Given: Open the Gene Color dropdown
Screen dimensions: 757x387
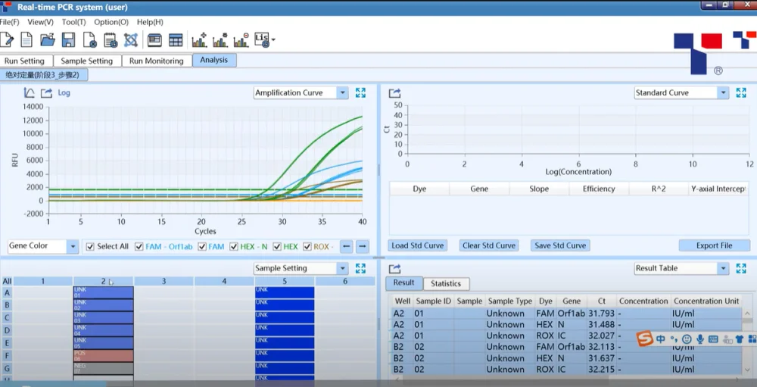Looking at the screenshot, I should (x=73, y=246).
